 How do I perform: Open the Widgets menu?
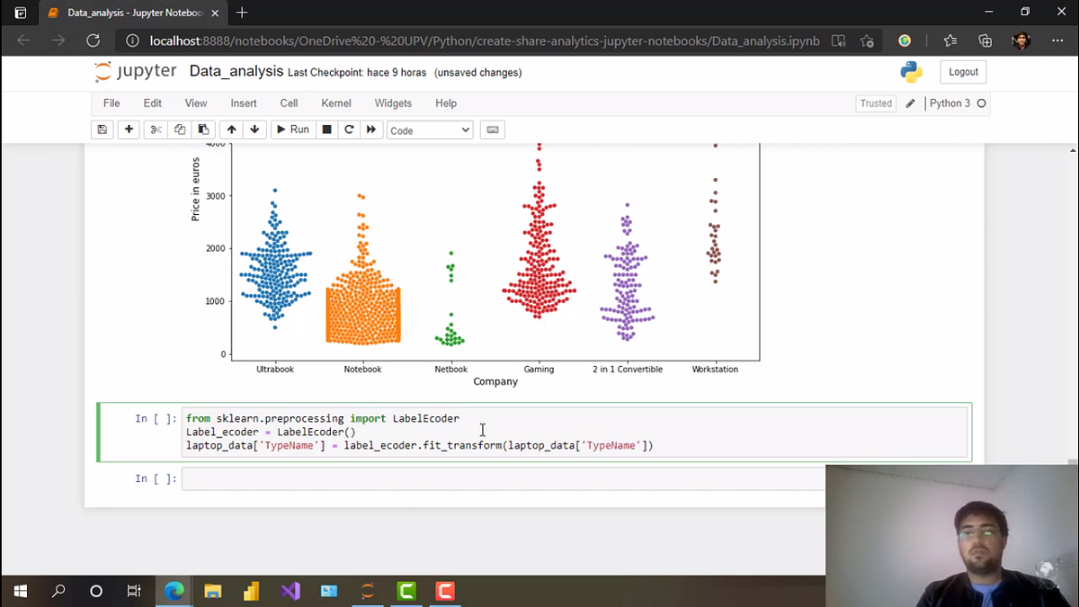[x=393, y=103]
